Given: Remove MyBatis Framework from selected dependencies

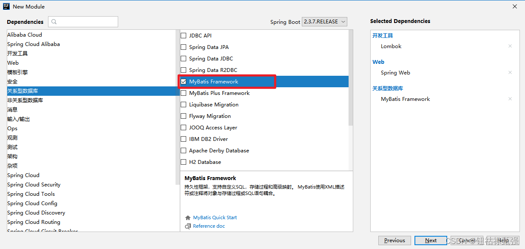Looking at the screenshot, I should tap(510, 99).
